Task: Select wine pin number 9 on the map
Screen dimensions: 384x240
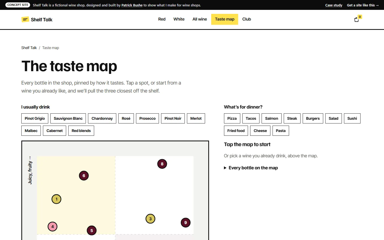Action: tap(186, 223)
